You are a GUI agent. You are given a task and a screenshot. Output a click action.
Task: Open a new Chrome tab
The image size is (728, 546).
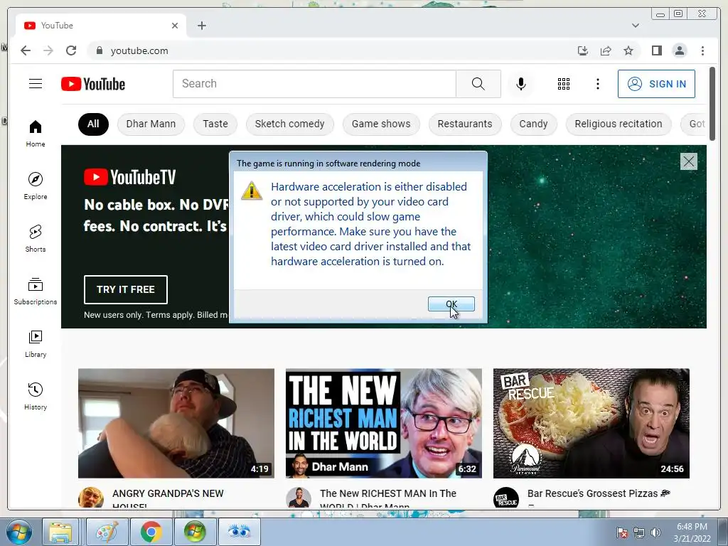point(201,26)
